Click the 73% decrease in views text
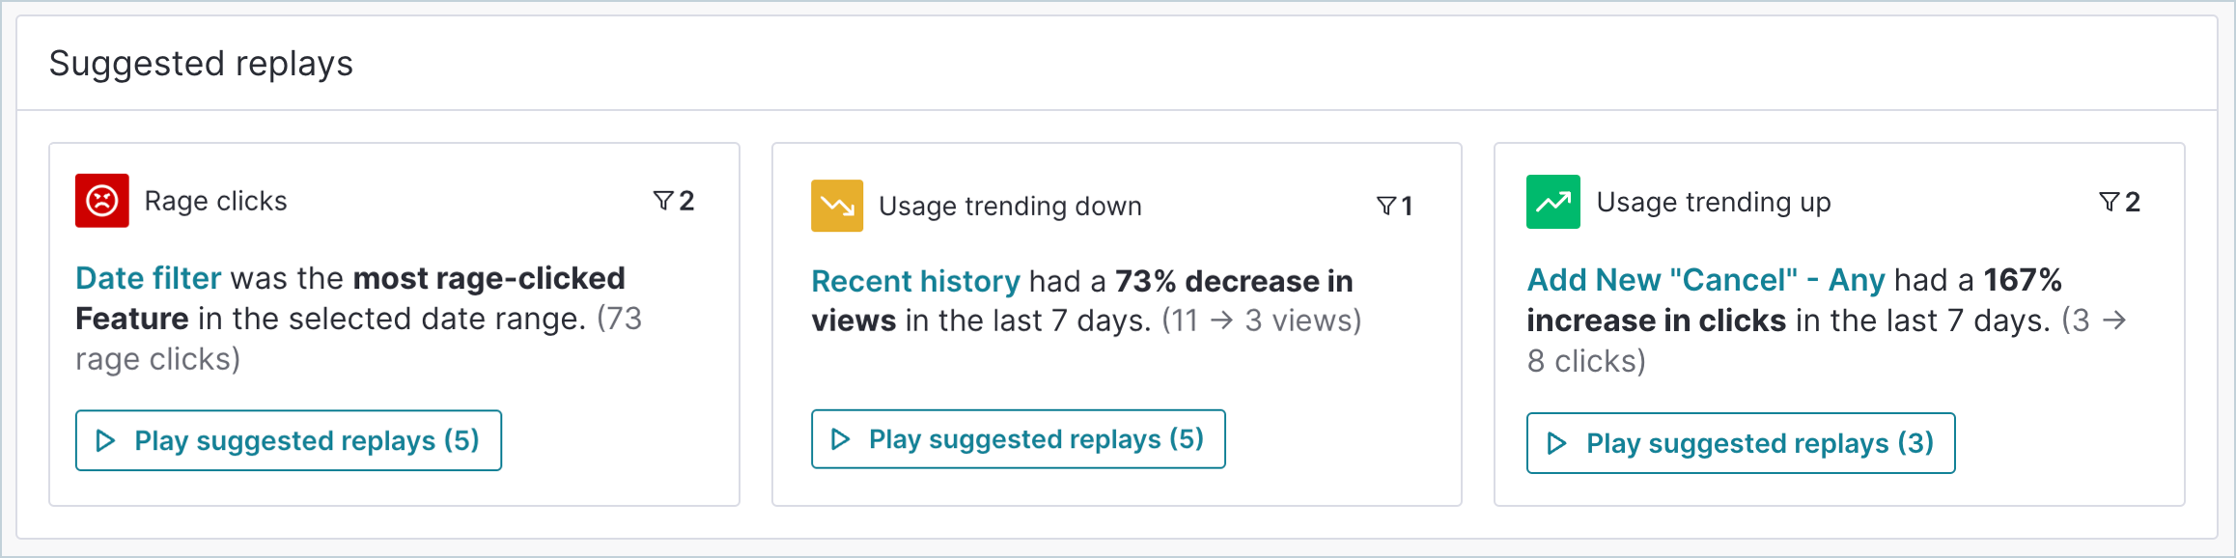Image resolution: width=2236 pixels, height=558 pixels. click(1082, 300)
